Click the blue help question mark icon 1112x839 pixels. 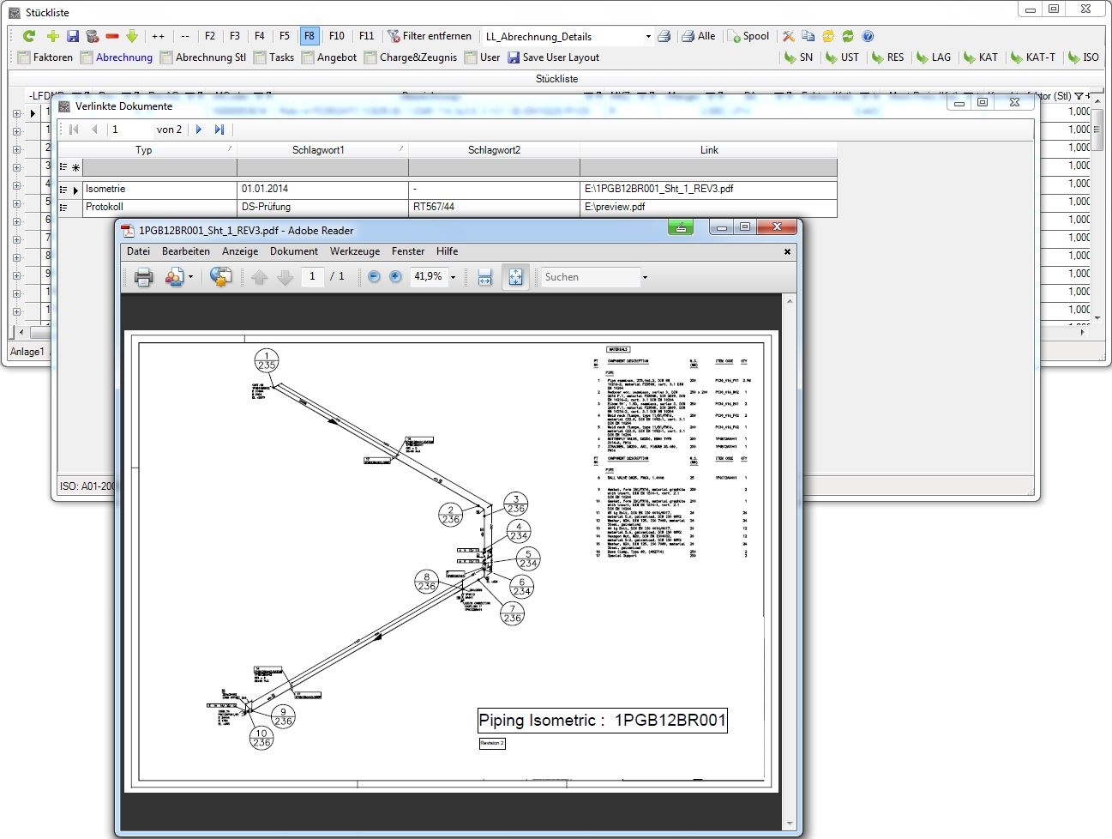[x=868, y=36]
